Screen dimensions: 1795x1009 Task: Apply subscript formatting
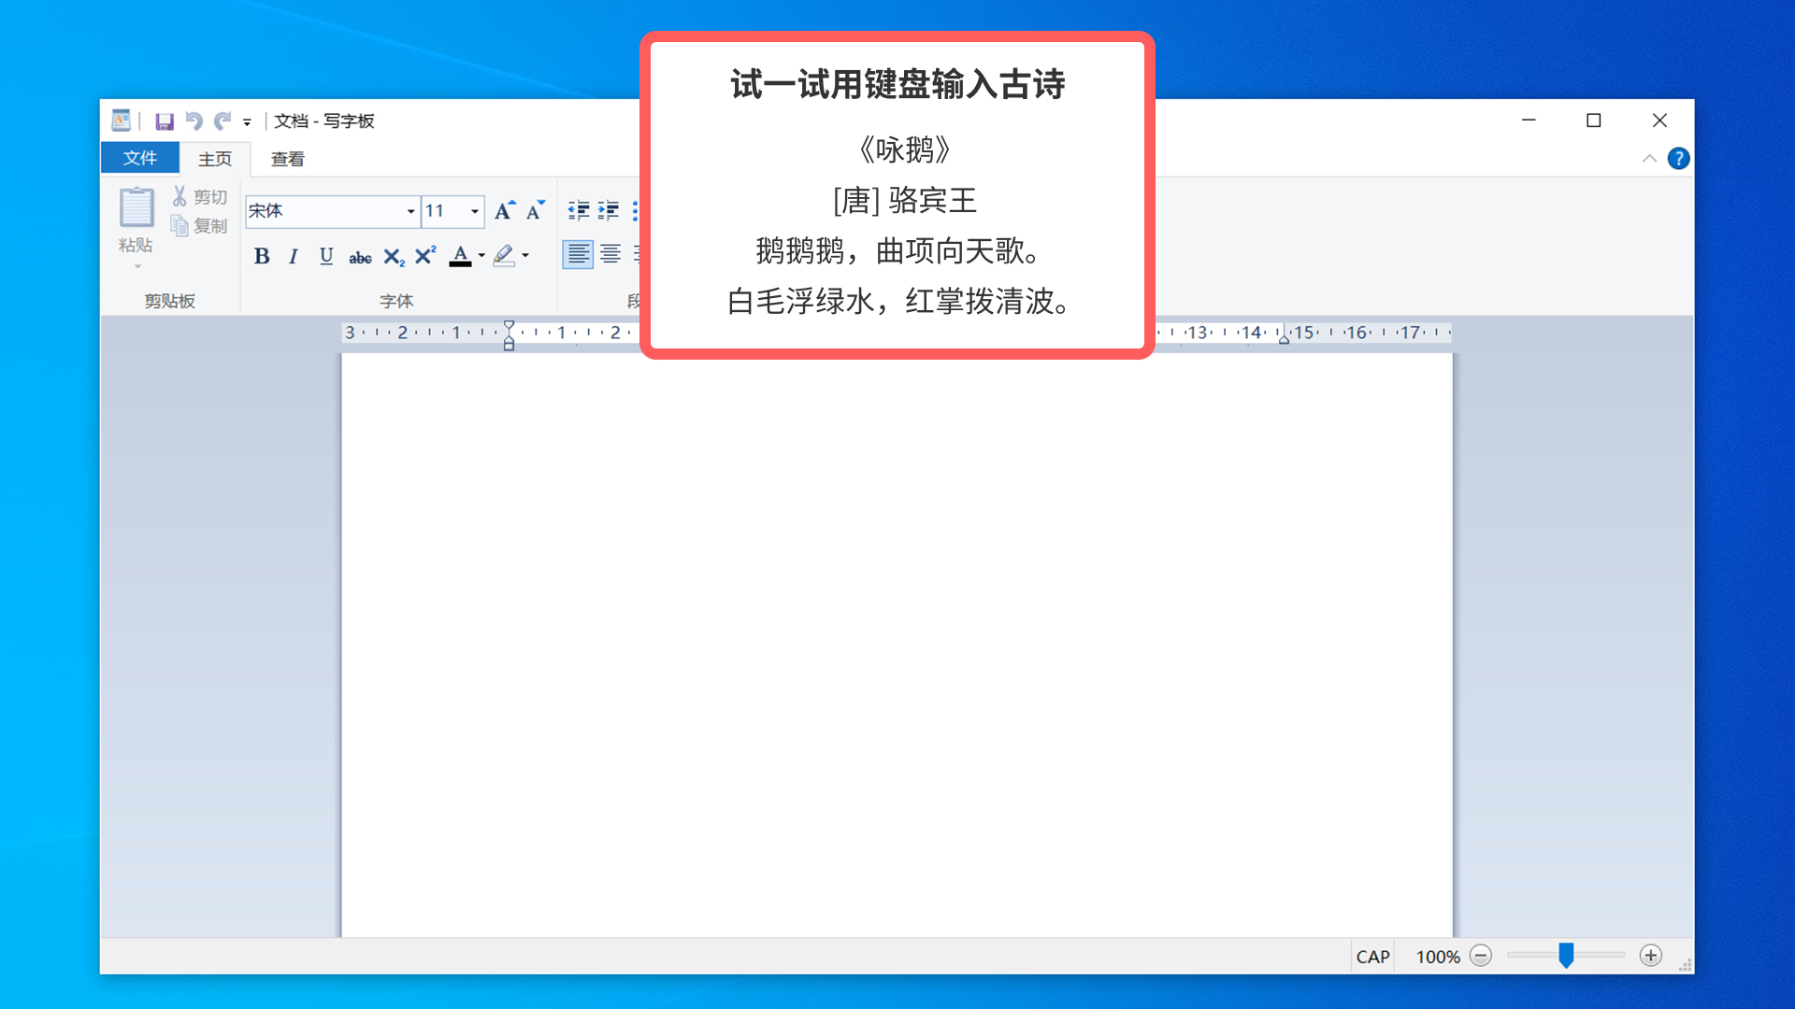[394, 257]
